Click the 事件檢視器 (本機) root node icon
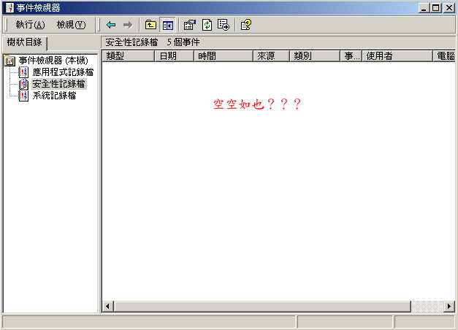Screen dimensions: 458x330 (x=9, y=61)
